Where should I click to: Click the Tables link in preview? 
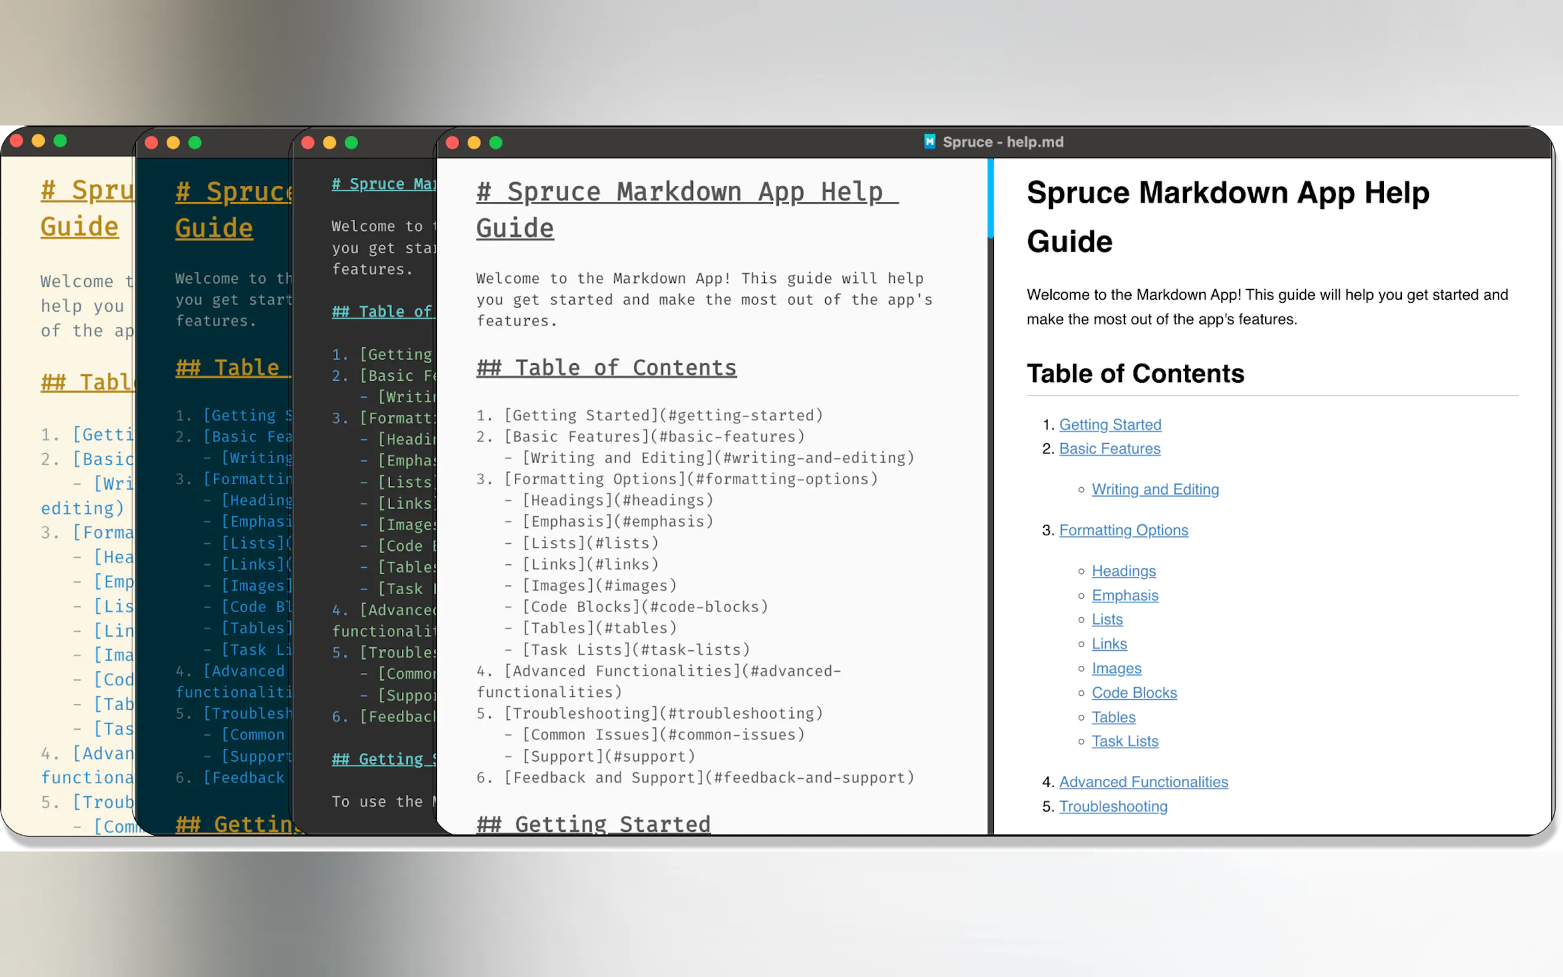(1113, 717)
